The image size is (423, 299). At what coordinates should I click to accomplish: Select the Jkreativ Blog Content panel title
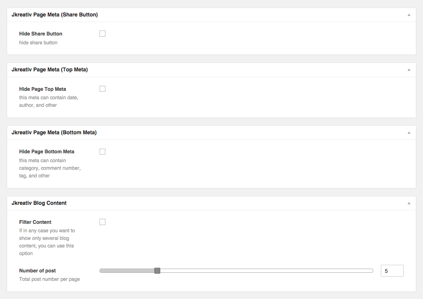click(x=40, y=203)
